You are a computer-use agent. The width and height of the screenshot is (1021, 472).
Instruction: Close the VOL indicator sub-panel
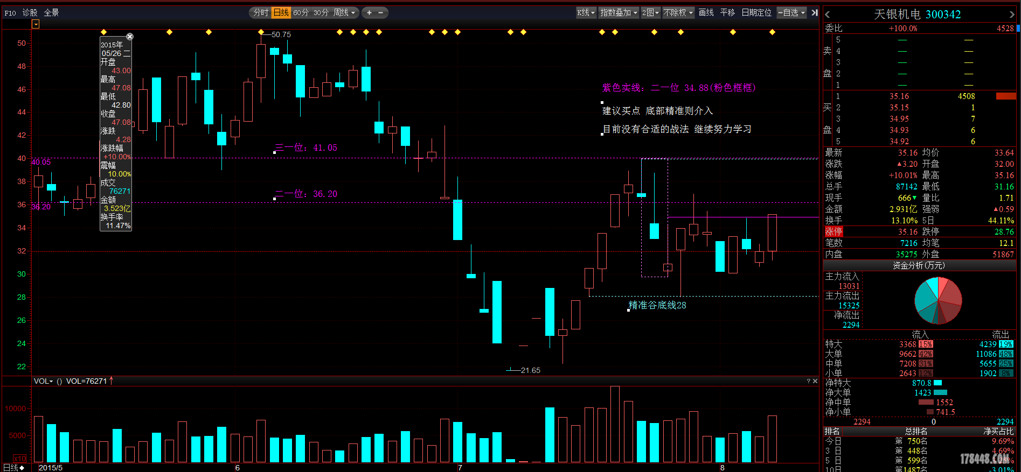[x=815, y=381]
